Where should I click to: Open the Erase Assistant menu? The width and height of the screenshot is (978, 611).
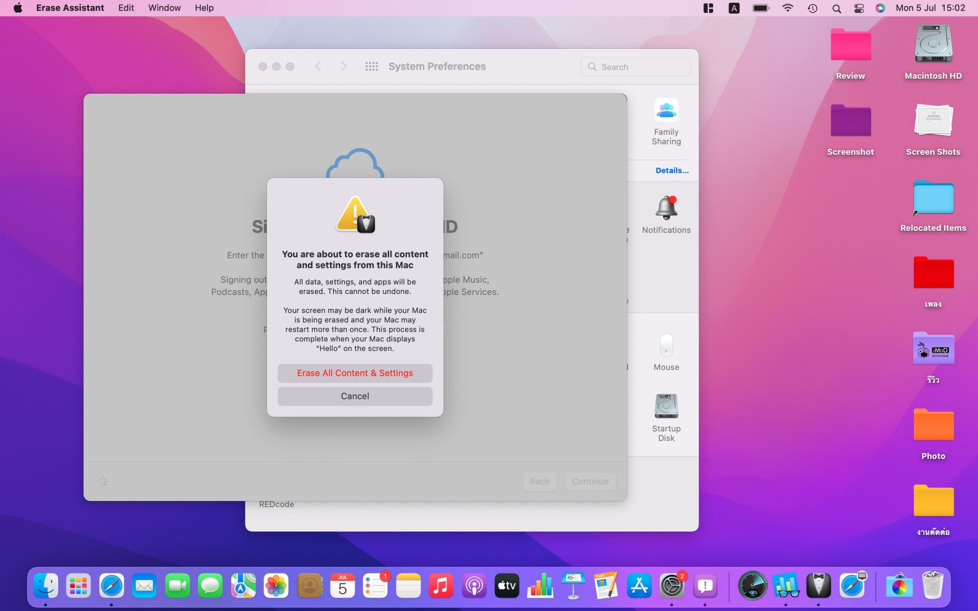click(x=70, y=8)
